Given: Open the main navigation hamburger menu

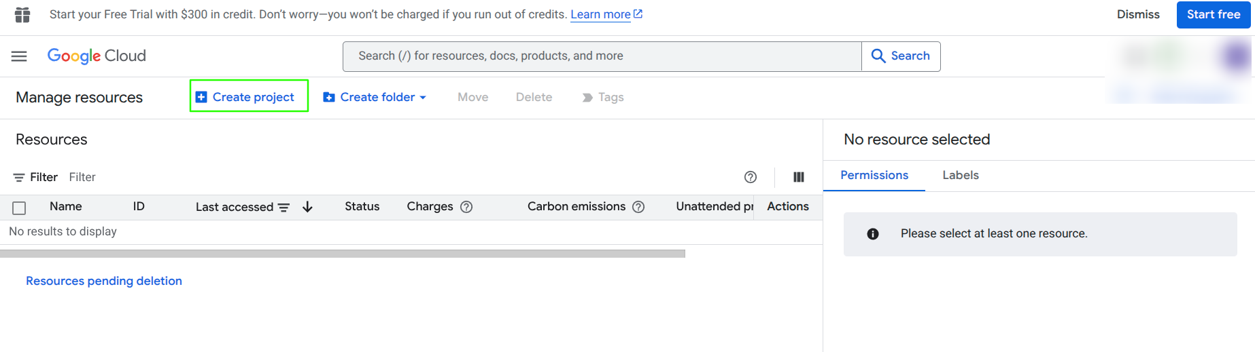Looking at the screenshot, I should point(19,56).
